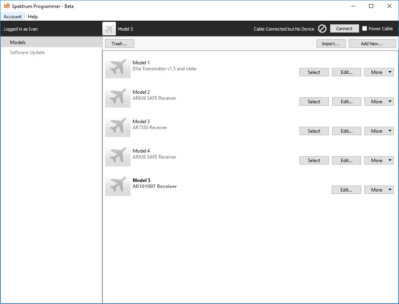Expand the More dropdown for Model 1
Image resolution: width=399 pixels, height=304 pixels.
tap(379, 72)
